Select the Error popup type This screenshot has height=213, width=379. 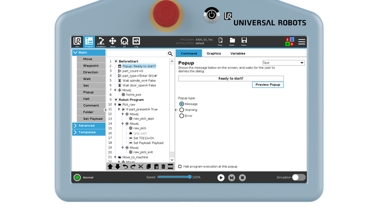[x=182, y=116]
